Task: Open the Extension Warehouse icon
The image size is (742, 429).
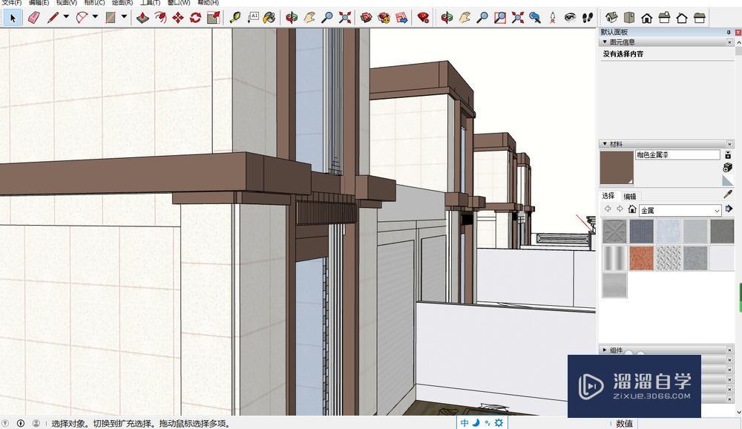Action: (384, 18)
